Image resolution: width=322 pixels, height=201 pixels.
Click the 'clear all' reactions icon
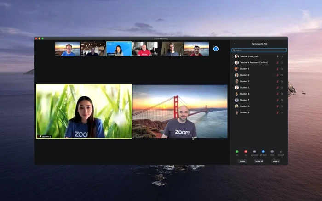[x=281, y=151]
